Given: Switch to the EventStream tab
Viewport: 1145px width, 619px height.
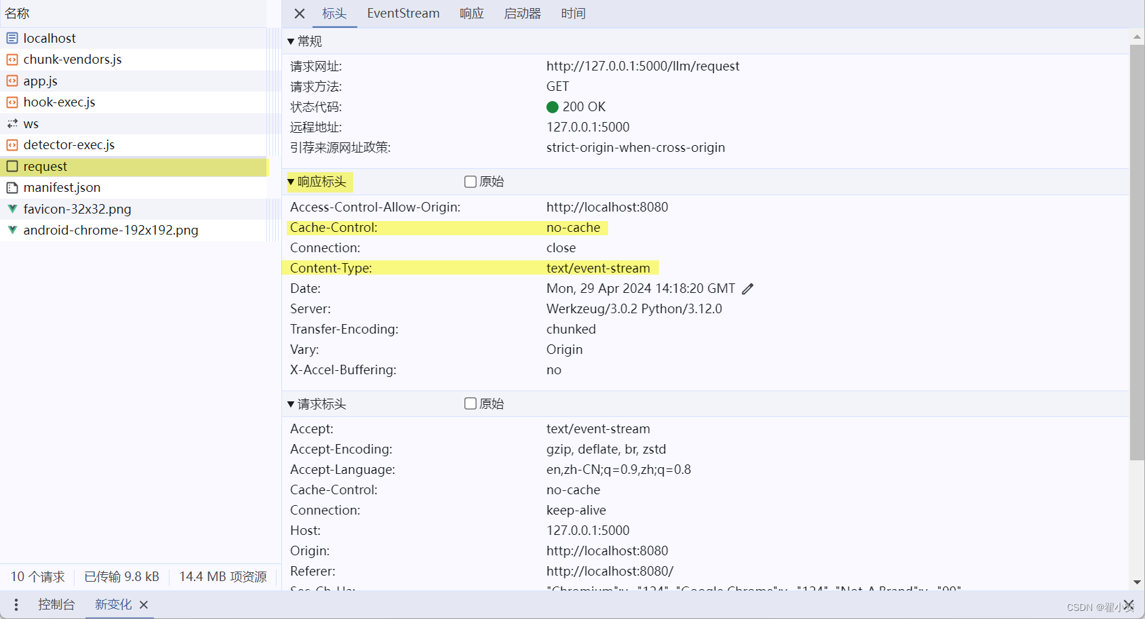Looking at the screenshot, I should click(x=403, y=13).
